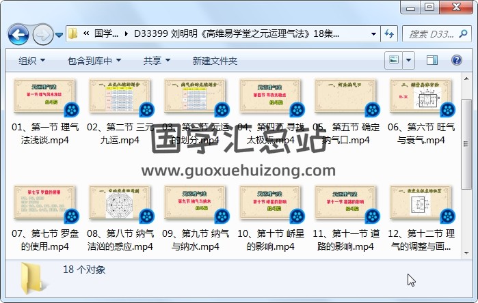Click media player badge on file 12 thumbnail

tap(448, 216)
